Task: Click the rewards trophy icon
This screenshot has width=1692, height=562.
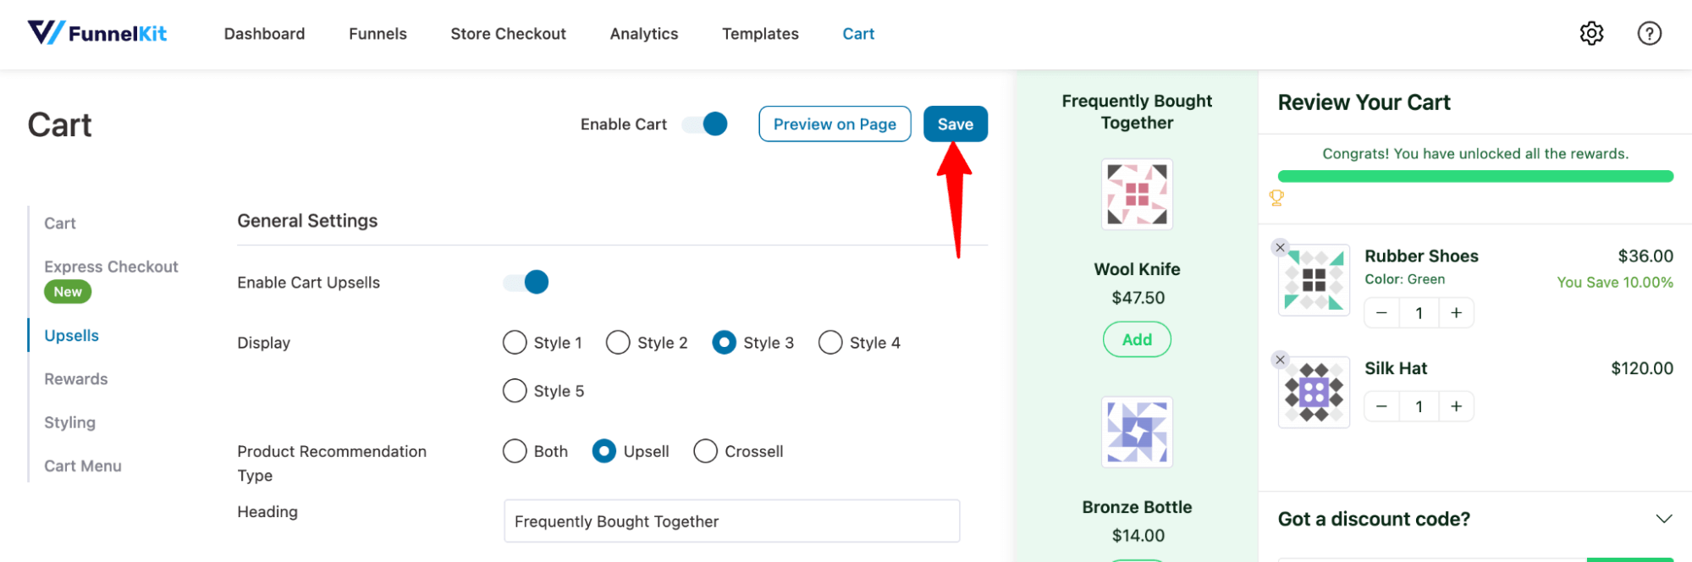Action: (x=1276, y=198)
